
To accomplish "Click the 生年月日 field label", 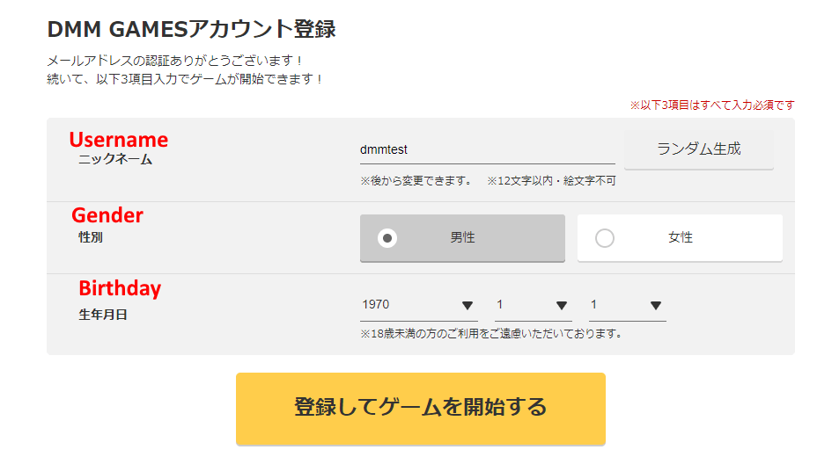I will pos(103,315).
